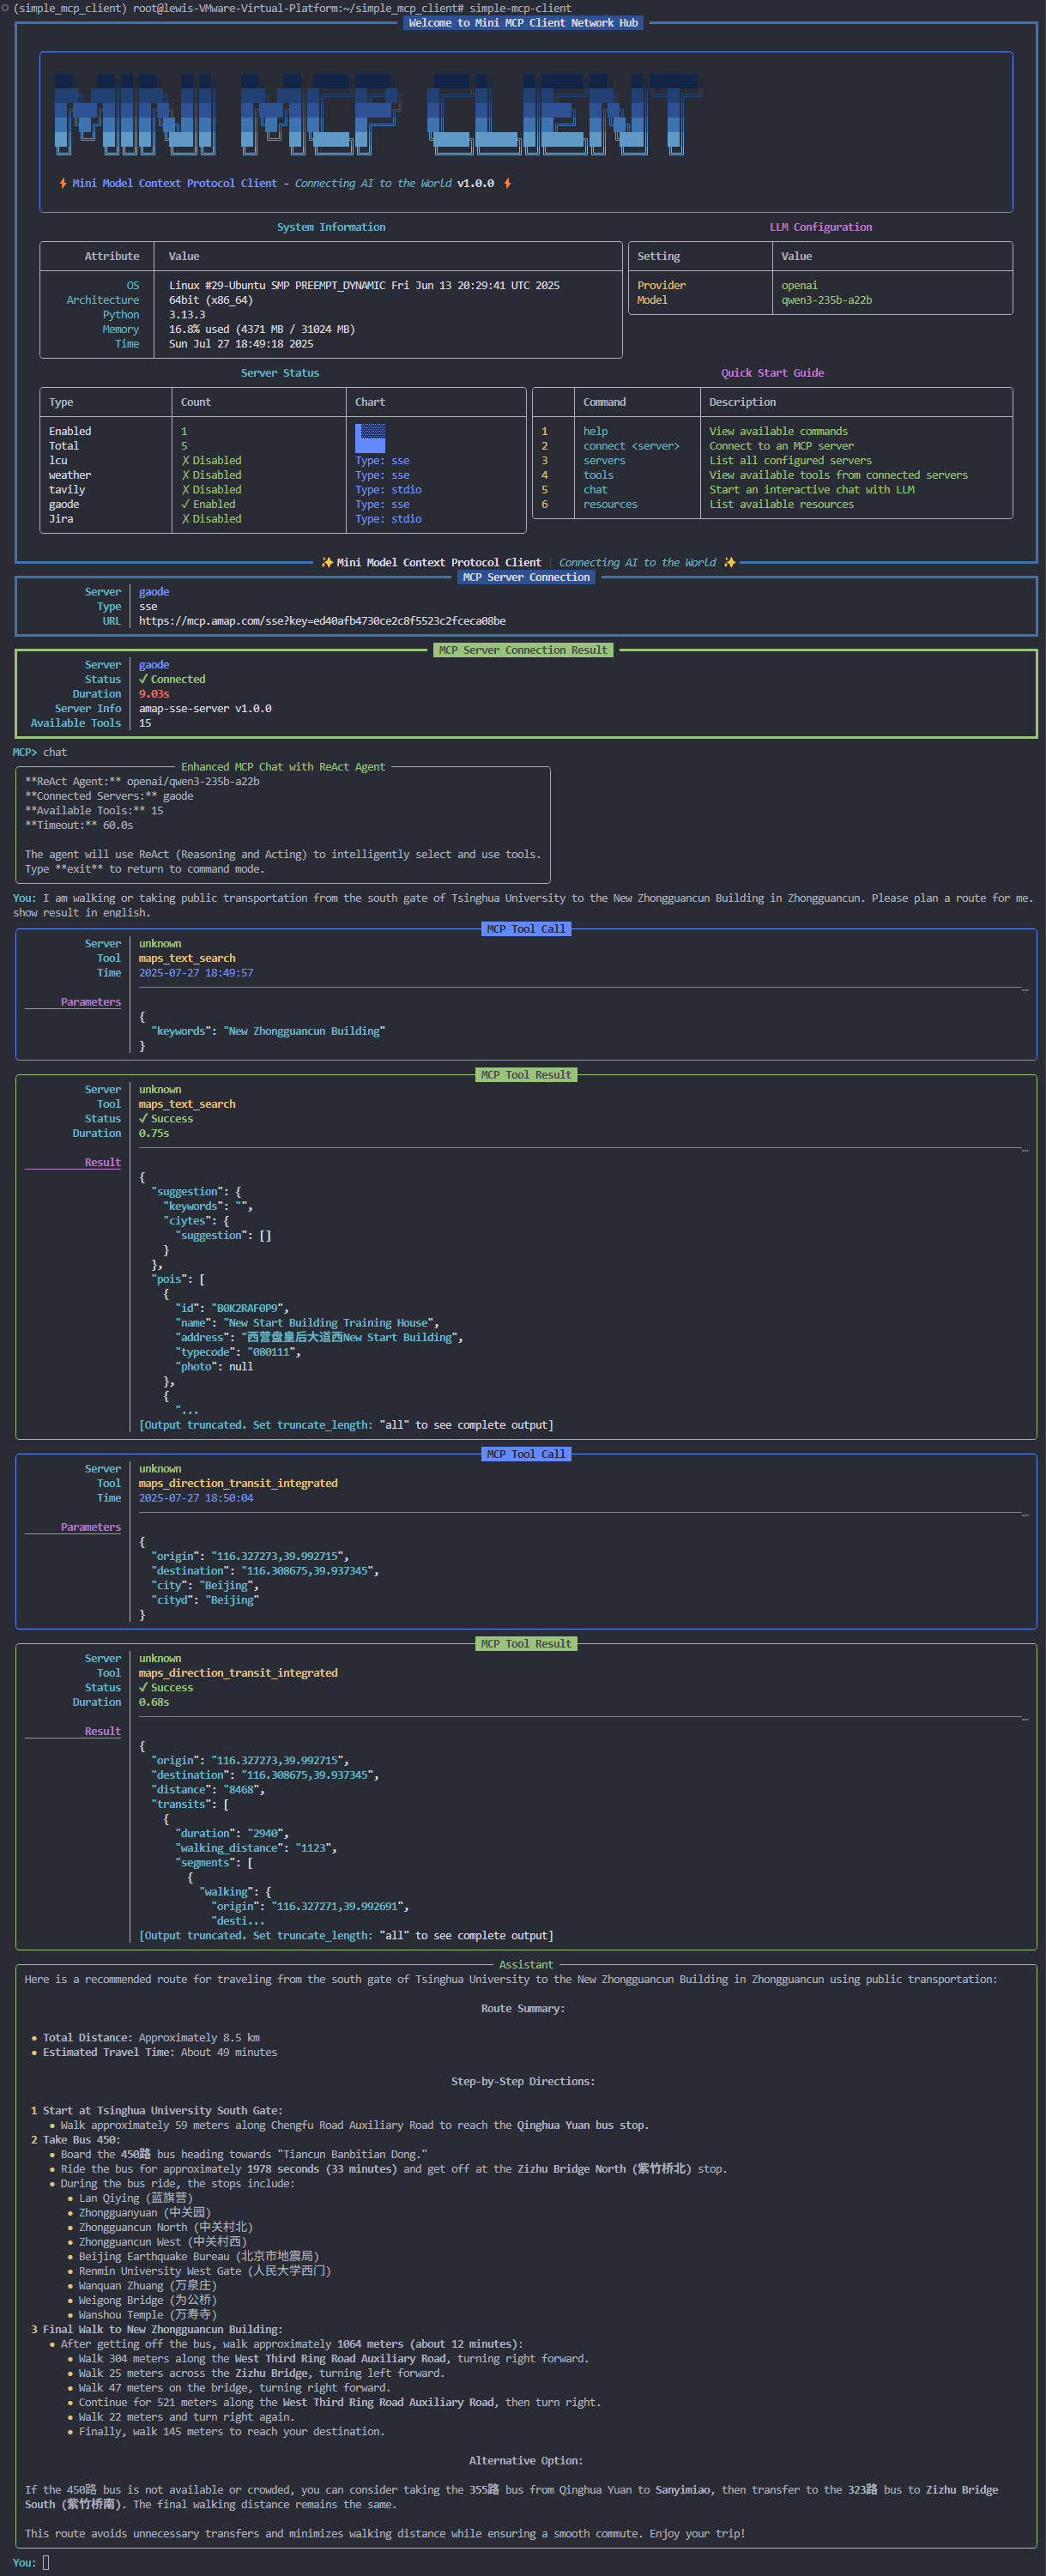Click the "Step-by-Step Directions:" heading

pyautogui.click(x=523, y=2081)
